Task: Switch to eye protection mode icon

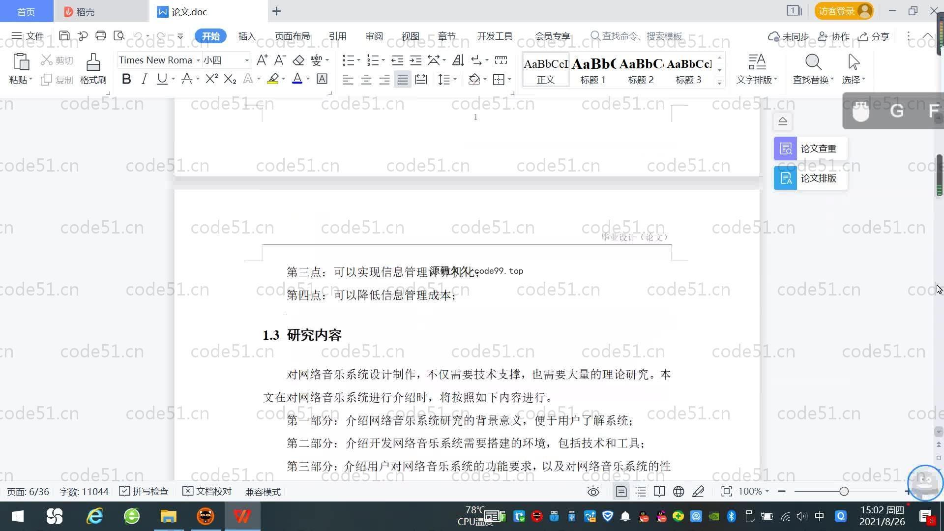Action: (593, 492)
